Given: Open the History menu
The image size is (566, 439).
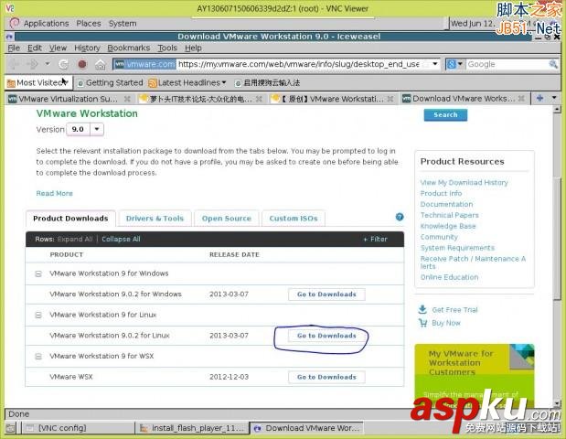Looking at the screenshot, I should pos(87,48).
